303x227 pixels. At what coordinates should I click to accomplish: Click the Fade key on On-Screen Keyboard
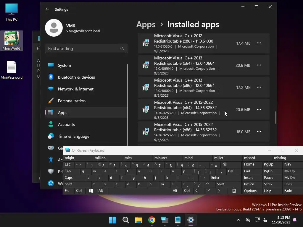click(x=292, y=191)
